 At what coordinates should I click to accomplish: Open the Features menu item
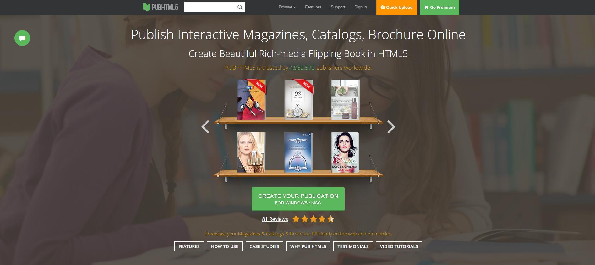click(x=313, y=7)
